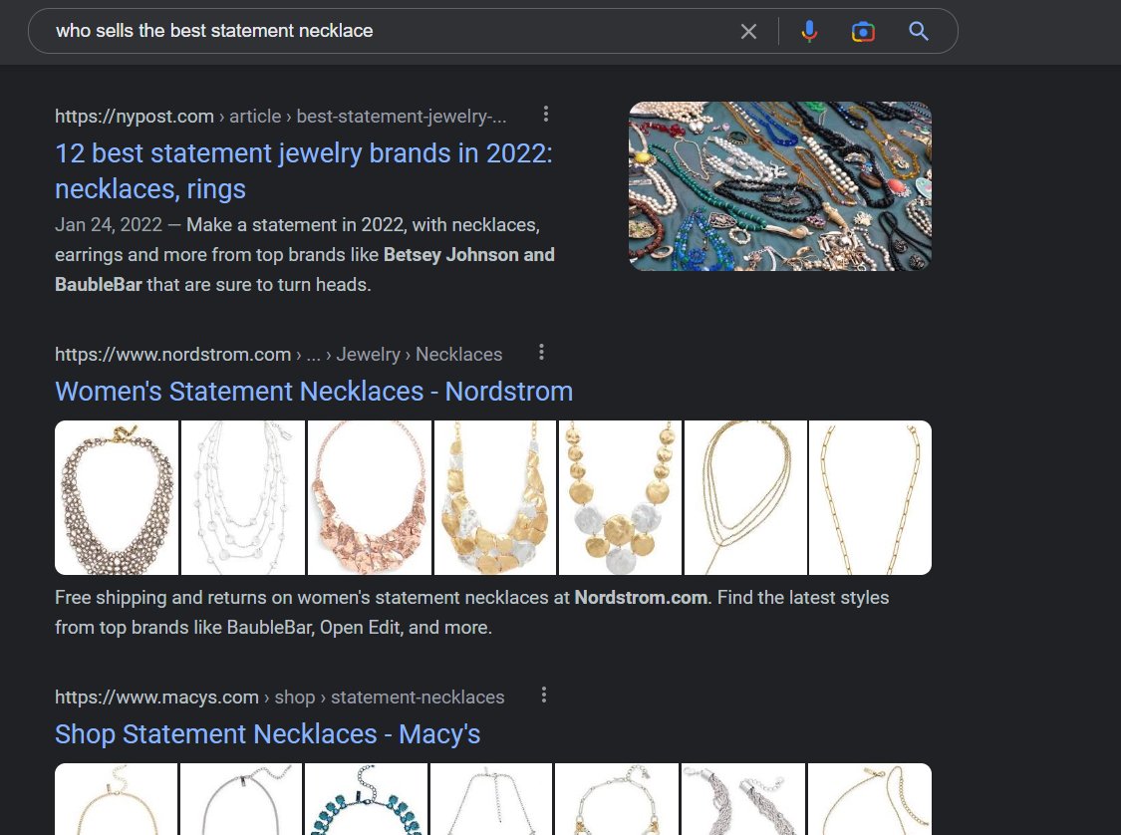1121x835 pixels.
Task: Click the www.macys.com breadcrumb URL
Action: 280,697
